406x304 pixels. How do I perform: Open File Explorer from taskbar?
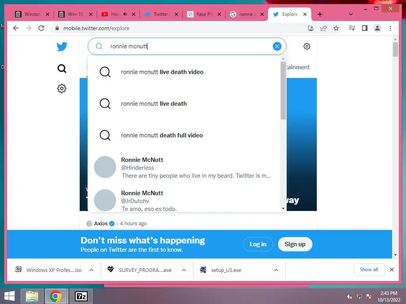[32, 296]
